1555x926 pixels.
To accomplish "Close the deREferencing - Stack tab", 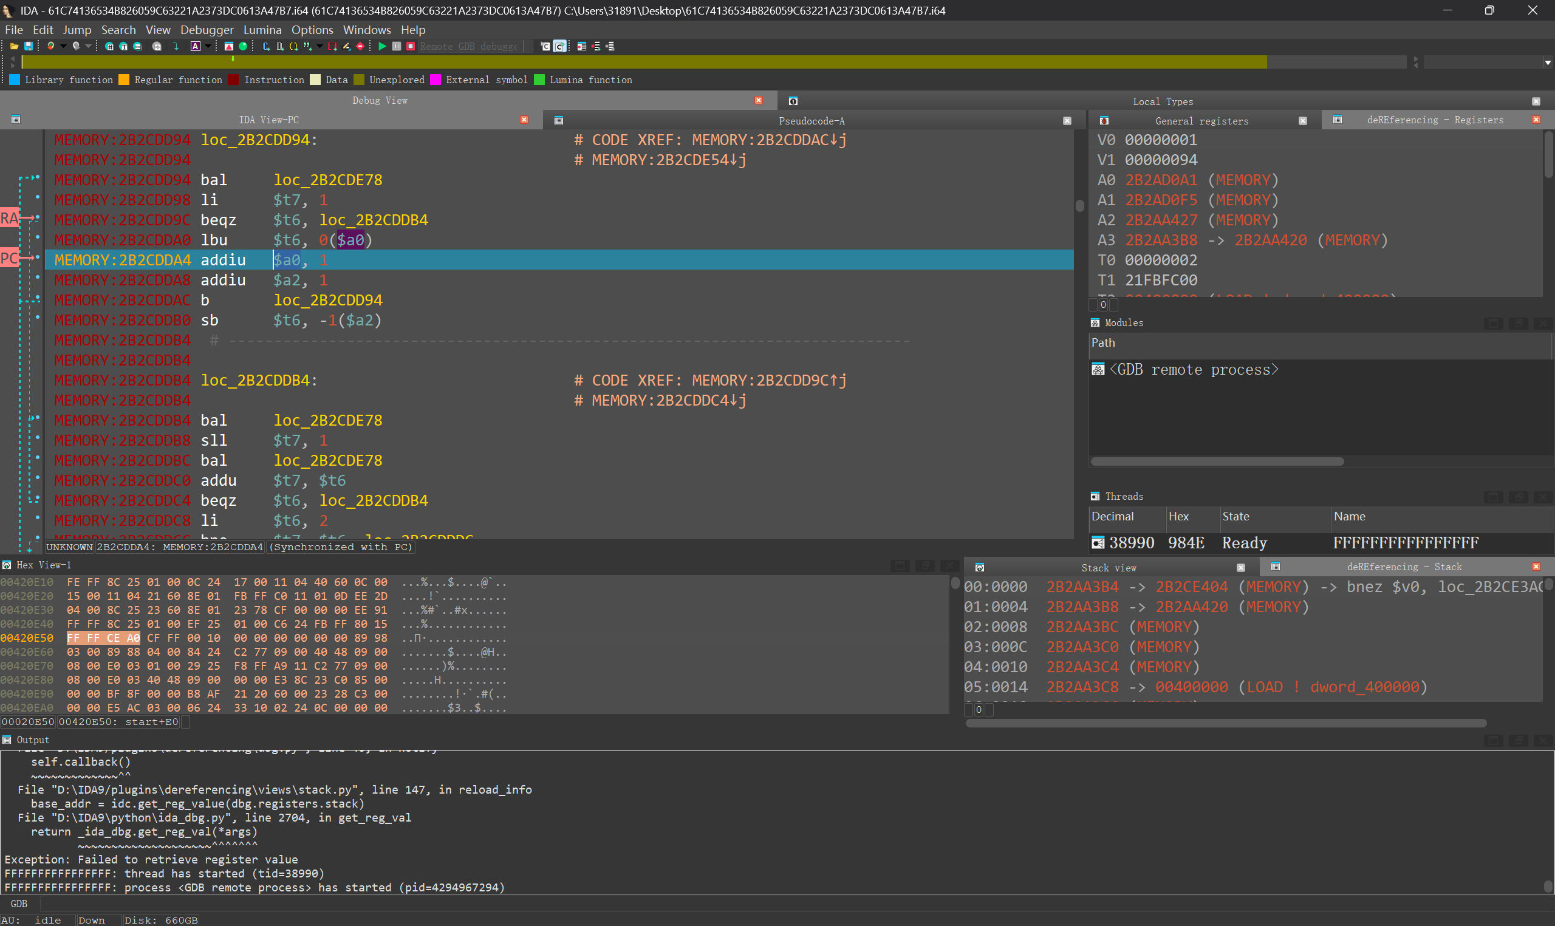I will click(x=1536, y=567).
